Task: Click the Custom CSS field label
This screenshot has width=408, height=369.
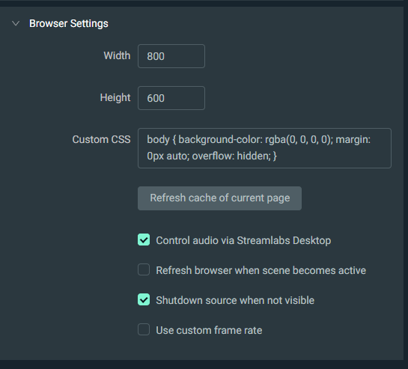Action: (102, 139)
